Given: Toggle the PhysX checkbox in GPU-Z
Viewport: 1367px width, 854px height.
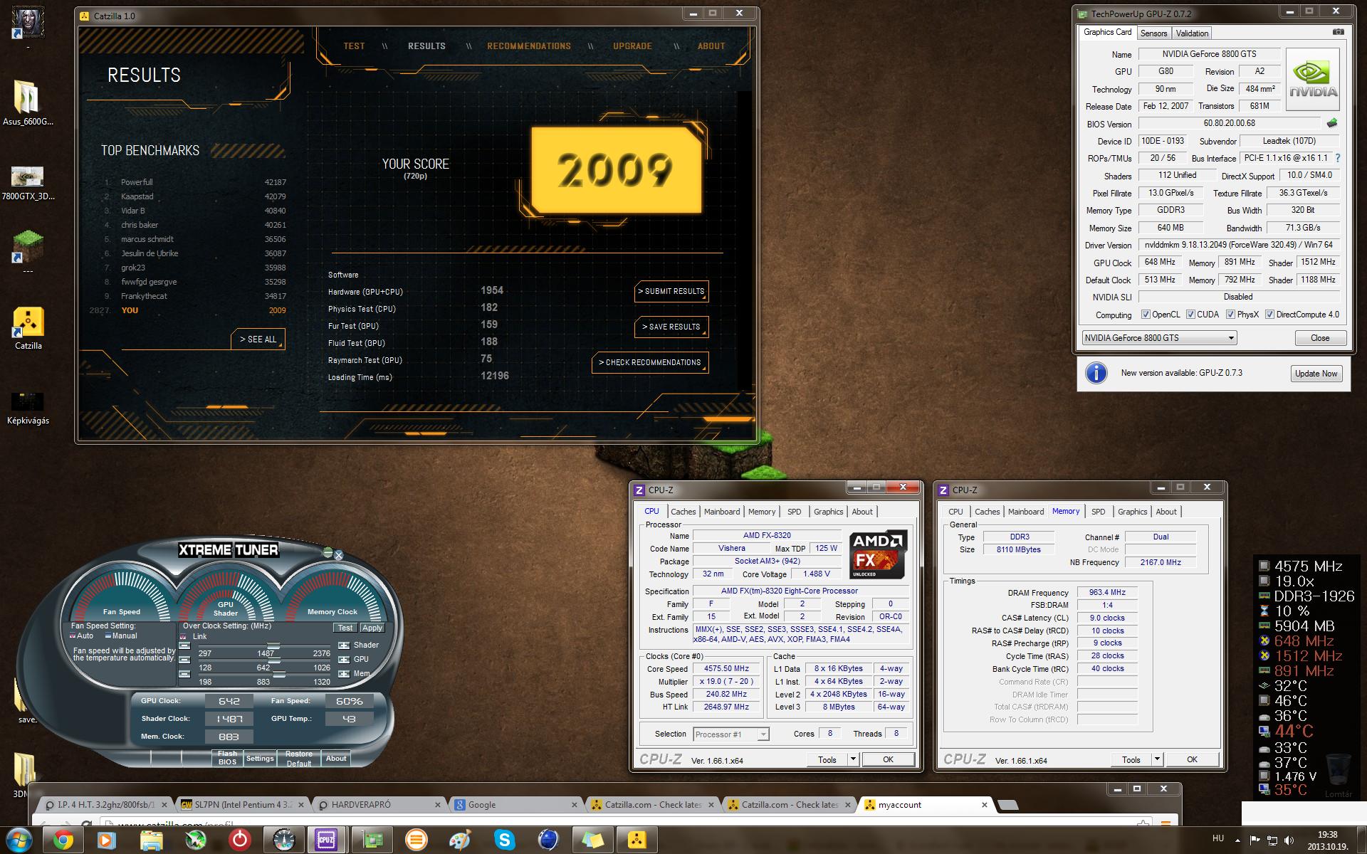Looking at the screenshot, I should coord(1230,315).
